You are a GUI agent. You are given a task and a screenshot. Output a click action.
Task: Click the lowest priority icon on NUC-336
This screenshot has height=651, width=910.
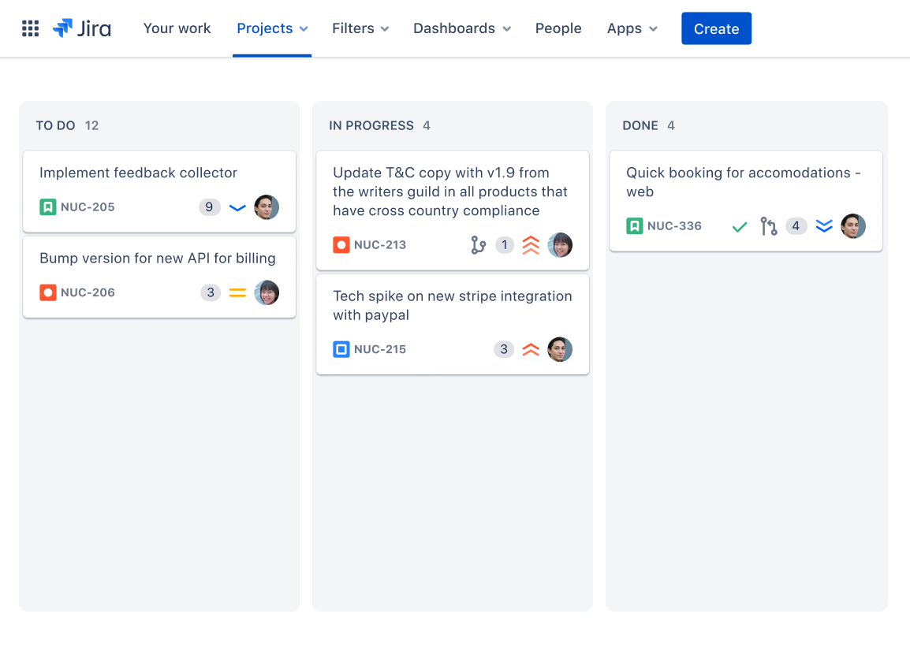(x=824, y=225)
